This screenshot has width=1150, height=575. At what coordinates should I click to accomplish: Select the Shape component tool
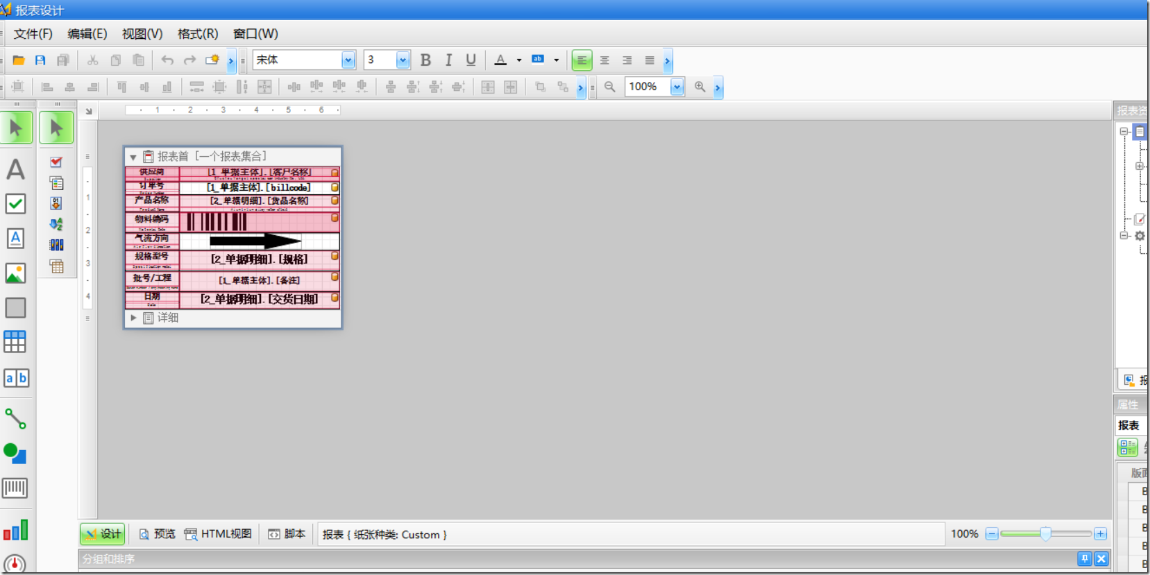(15, 454)
